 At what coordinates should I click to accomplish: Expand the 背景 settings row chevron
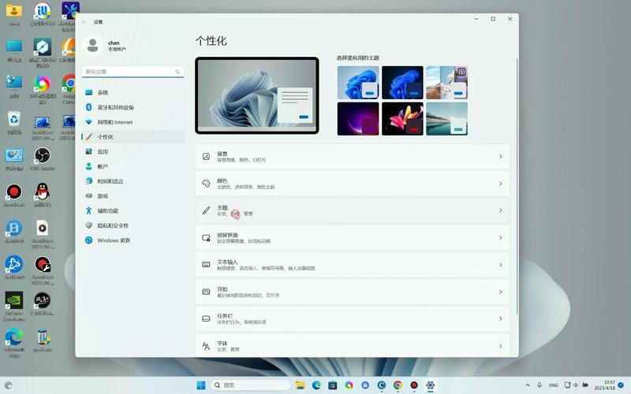click(x=501, y=156)
